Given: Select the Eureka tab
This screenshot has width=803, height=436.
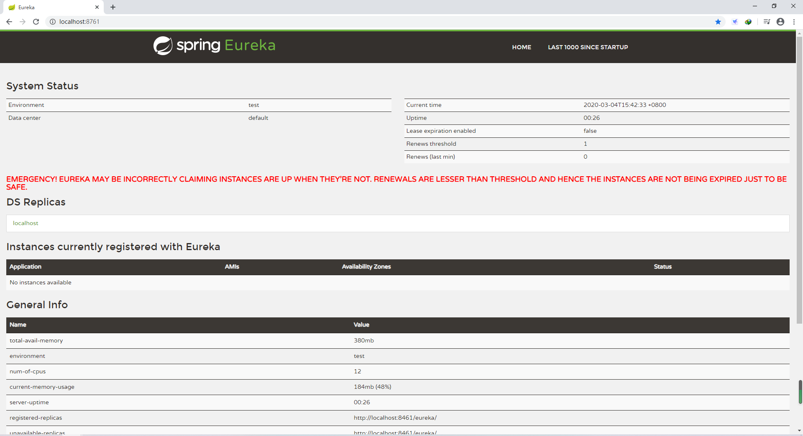Looking at the screenshot, I should pos(54,7).
